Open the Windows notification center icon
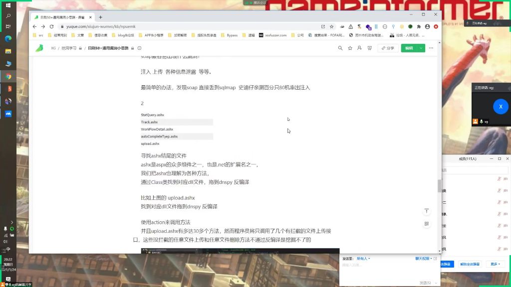The image size is (511, 287). coord(8,279)
